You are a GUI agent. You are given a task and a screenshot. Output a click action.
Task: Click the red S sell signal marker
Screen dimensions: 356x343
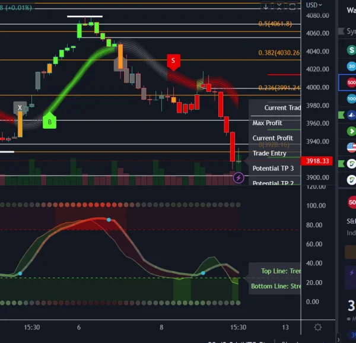(x=173, y=61)
